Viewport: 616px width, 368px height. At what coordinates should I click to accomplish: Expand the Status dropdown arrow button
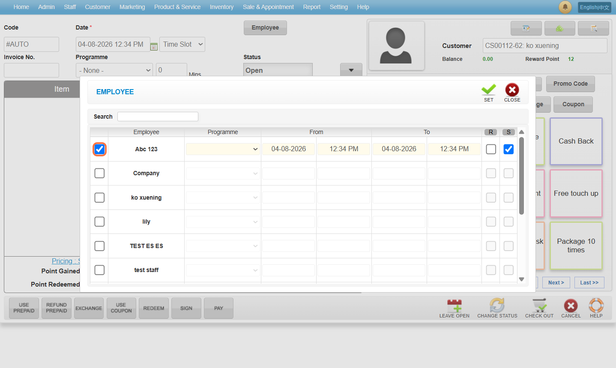(351, 70)
